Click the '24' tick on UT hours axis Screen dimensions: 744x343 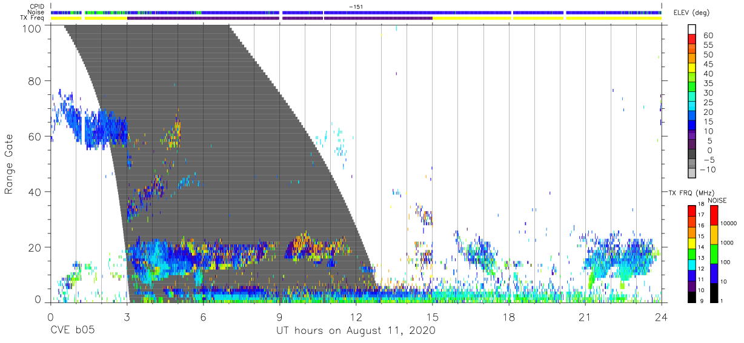pyautogui.click(x=662, y=317)
